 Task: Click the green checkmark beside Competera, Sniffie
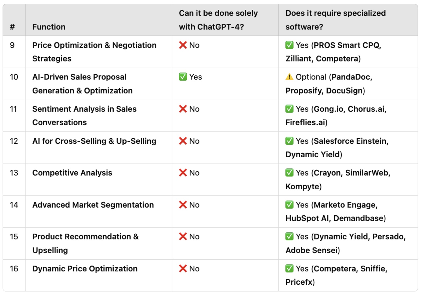(x=289, y=269)
